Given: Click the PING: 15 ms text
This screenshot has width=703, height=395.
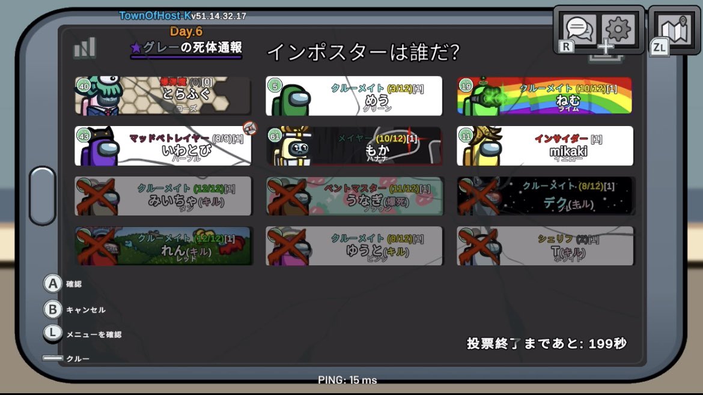Looking at the screenshot, I should pyautogui.click(x=347, y=380).
